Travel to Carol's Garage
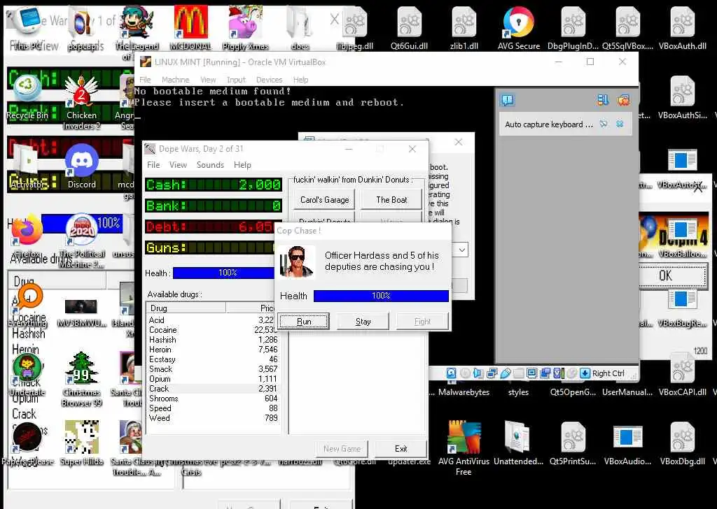 pyautogui.click(x=325, y=199)
